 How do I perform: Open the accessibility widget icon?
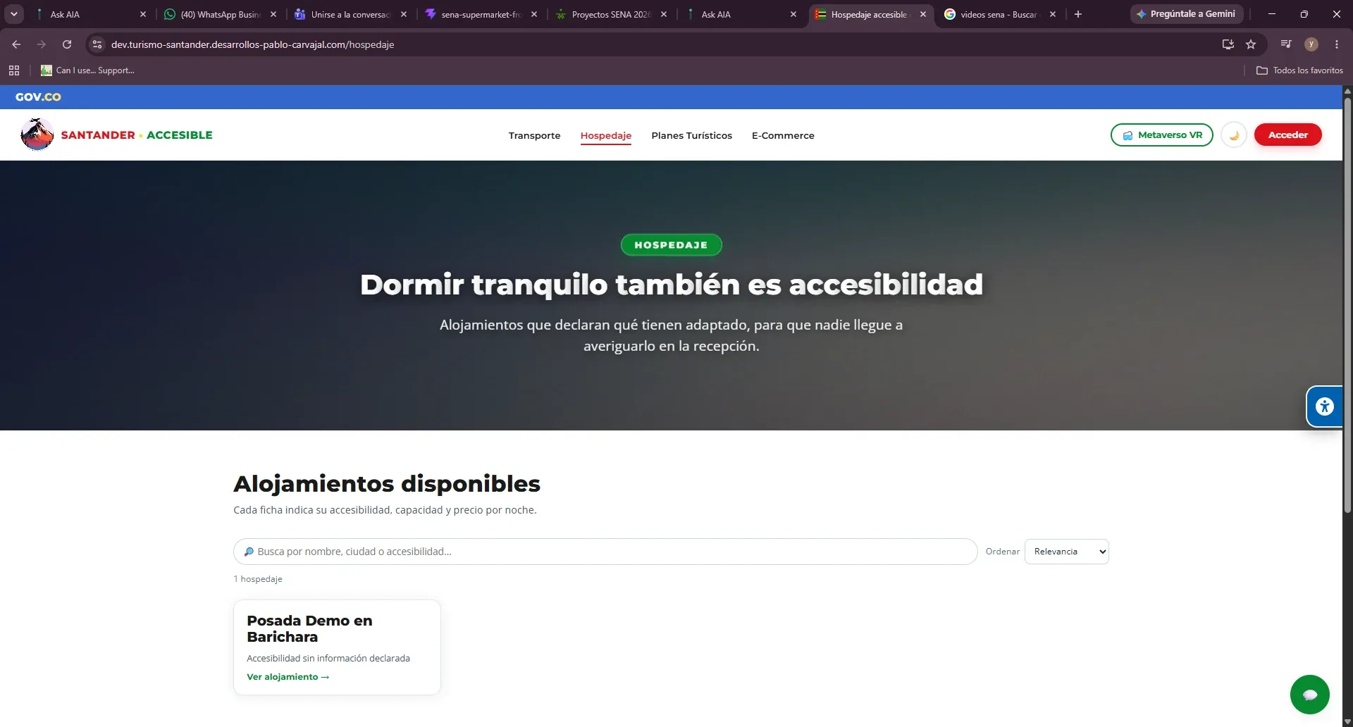click(1324, 406)
